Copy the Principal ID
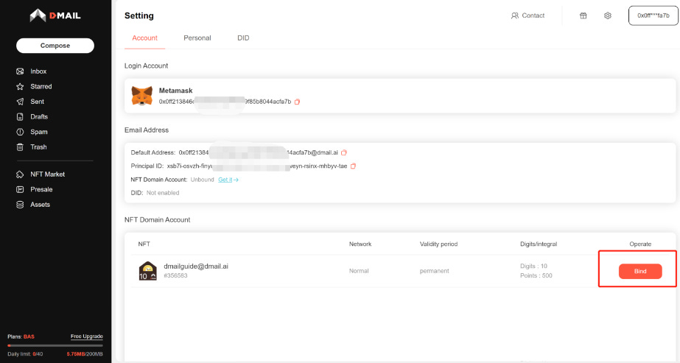Image resolution: width=680 pixels, height=363 pixels. click(x=353, y=166)
